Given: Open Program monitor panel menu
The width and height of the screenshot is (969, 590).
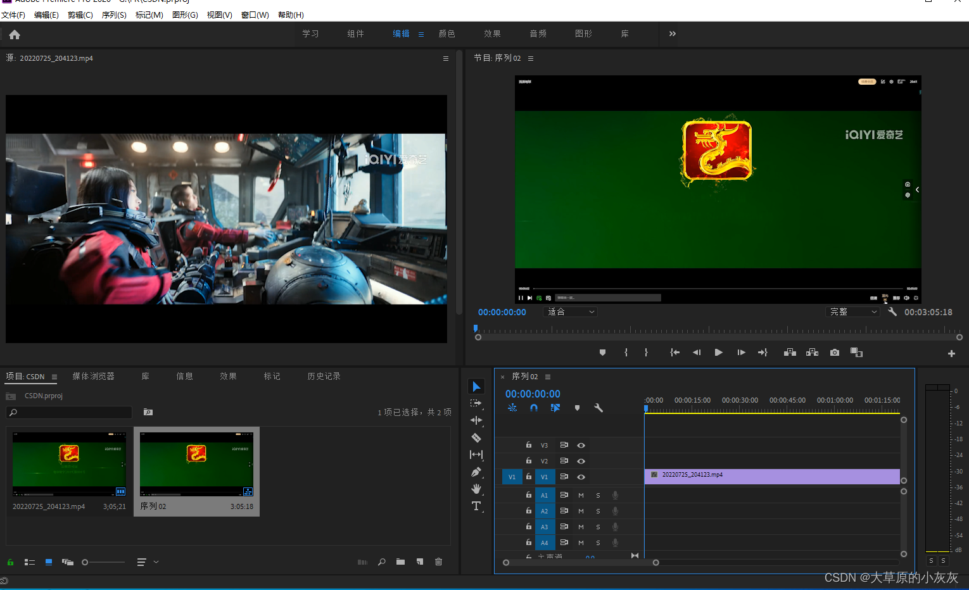Looking at the screenshot, I should tap(531, 58).
